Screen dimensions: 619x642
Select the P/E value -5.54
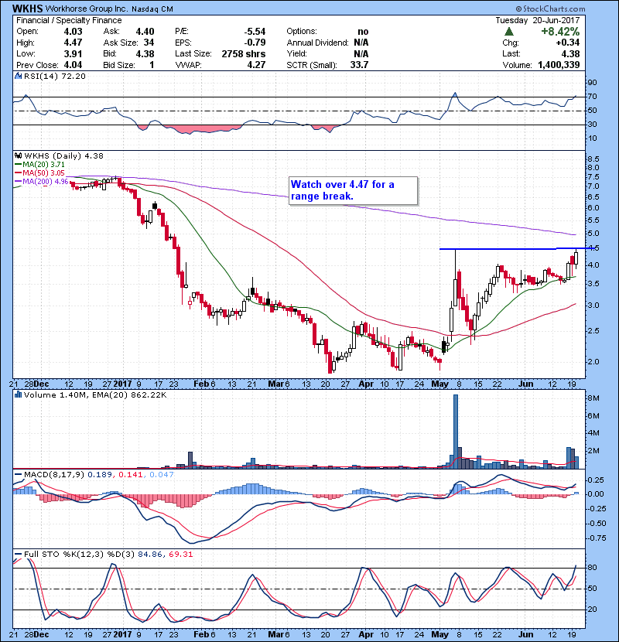click(x=255, y=32)
